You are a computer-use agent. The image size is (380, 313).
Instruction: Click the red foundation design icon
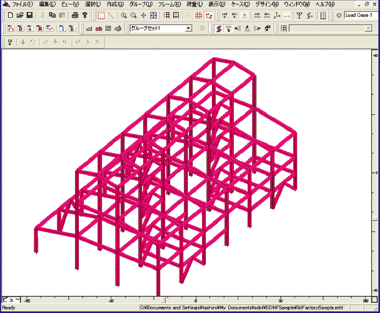point(99,29)
